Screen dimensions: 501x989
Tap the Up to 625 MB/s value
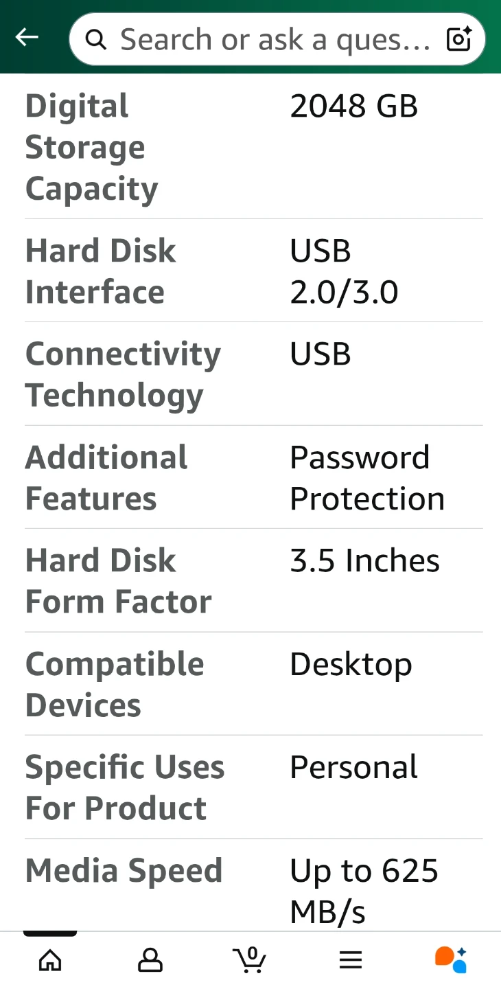tap(364, 891)
